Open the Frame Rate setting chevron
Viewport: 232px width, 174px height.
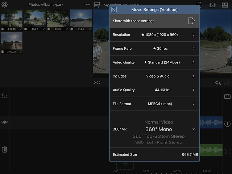pos(193,49)
